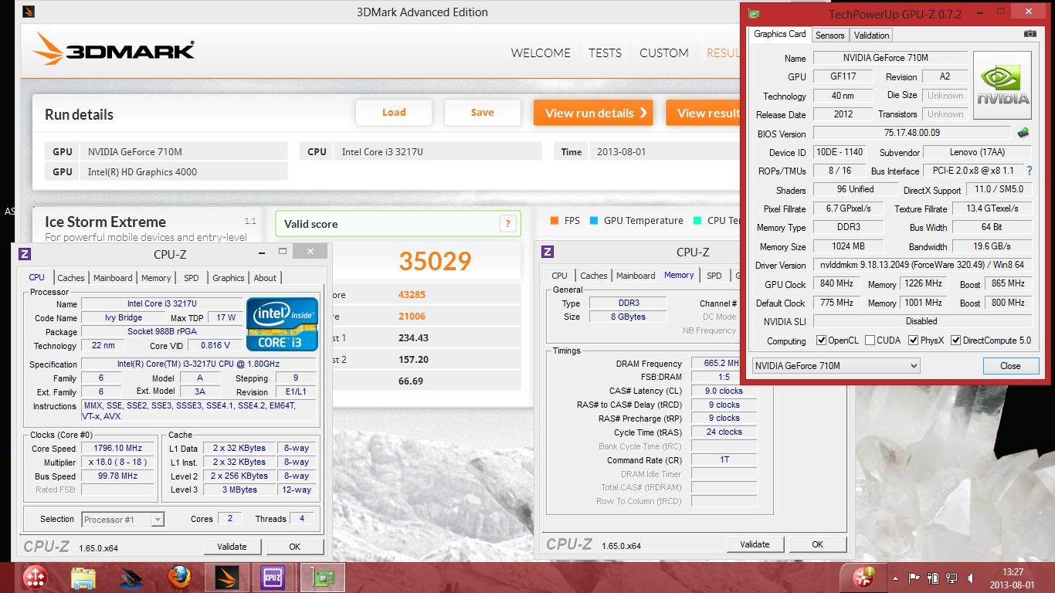Click the teal CPU Temperature legend swatch

point(697,220)
